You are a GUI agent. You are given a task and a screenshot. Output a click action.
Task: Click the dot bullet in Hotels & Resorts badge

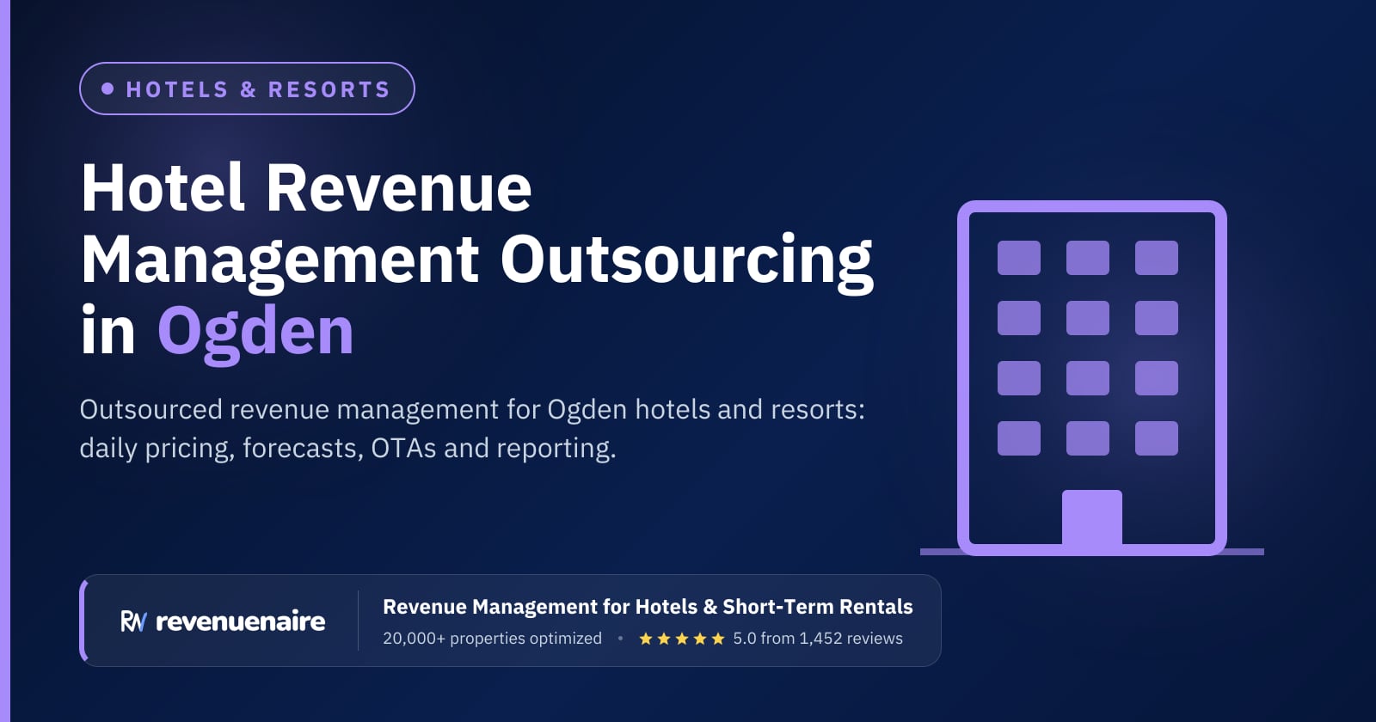107,89
